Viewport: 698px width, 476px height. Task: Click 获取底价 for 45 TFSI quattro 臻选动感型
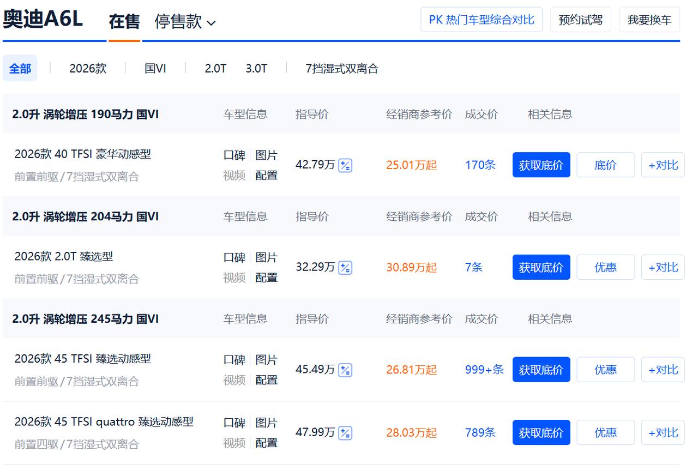[x=541, y=432]
